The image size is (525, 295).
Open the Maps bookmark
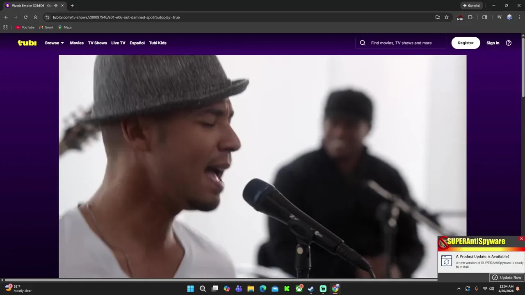(x=65, y=27)
